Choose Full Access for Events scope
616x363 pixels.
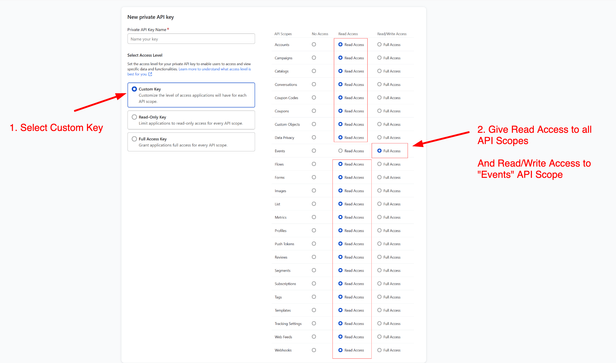click(379, 151)
